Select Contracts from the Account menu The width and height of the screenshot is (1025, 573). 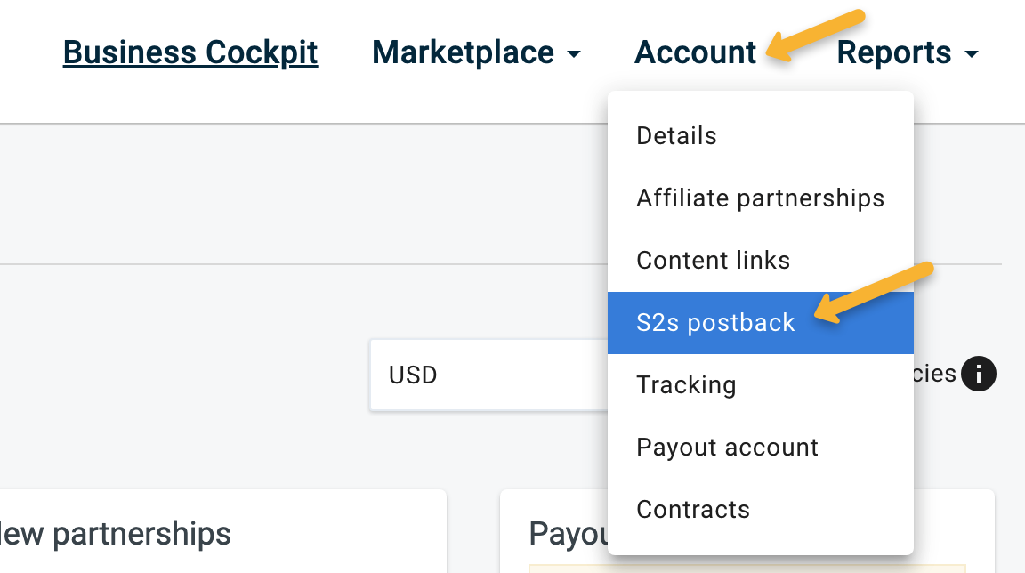(693, 510)
